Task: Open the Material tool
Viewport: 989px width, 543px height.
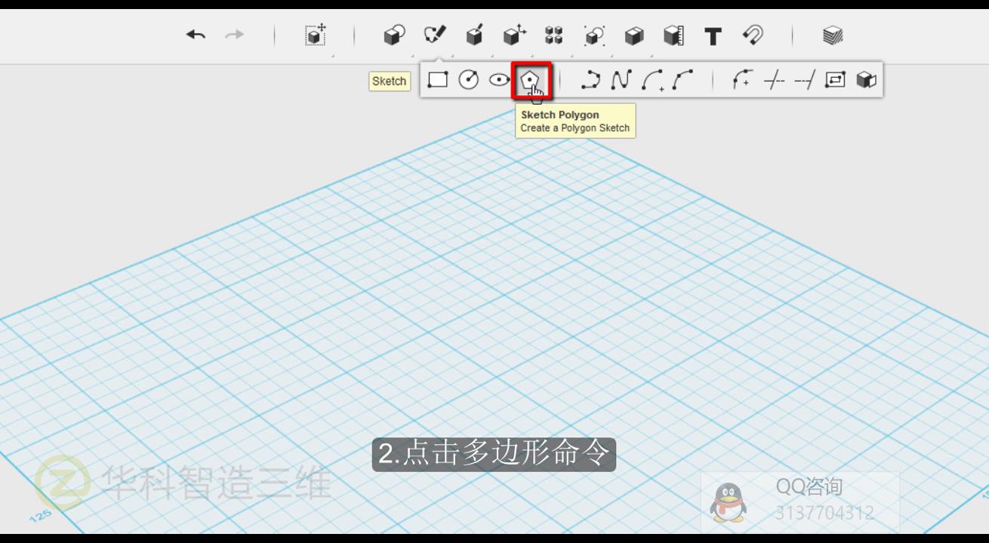Action: tap(833, 35)
